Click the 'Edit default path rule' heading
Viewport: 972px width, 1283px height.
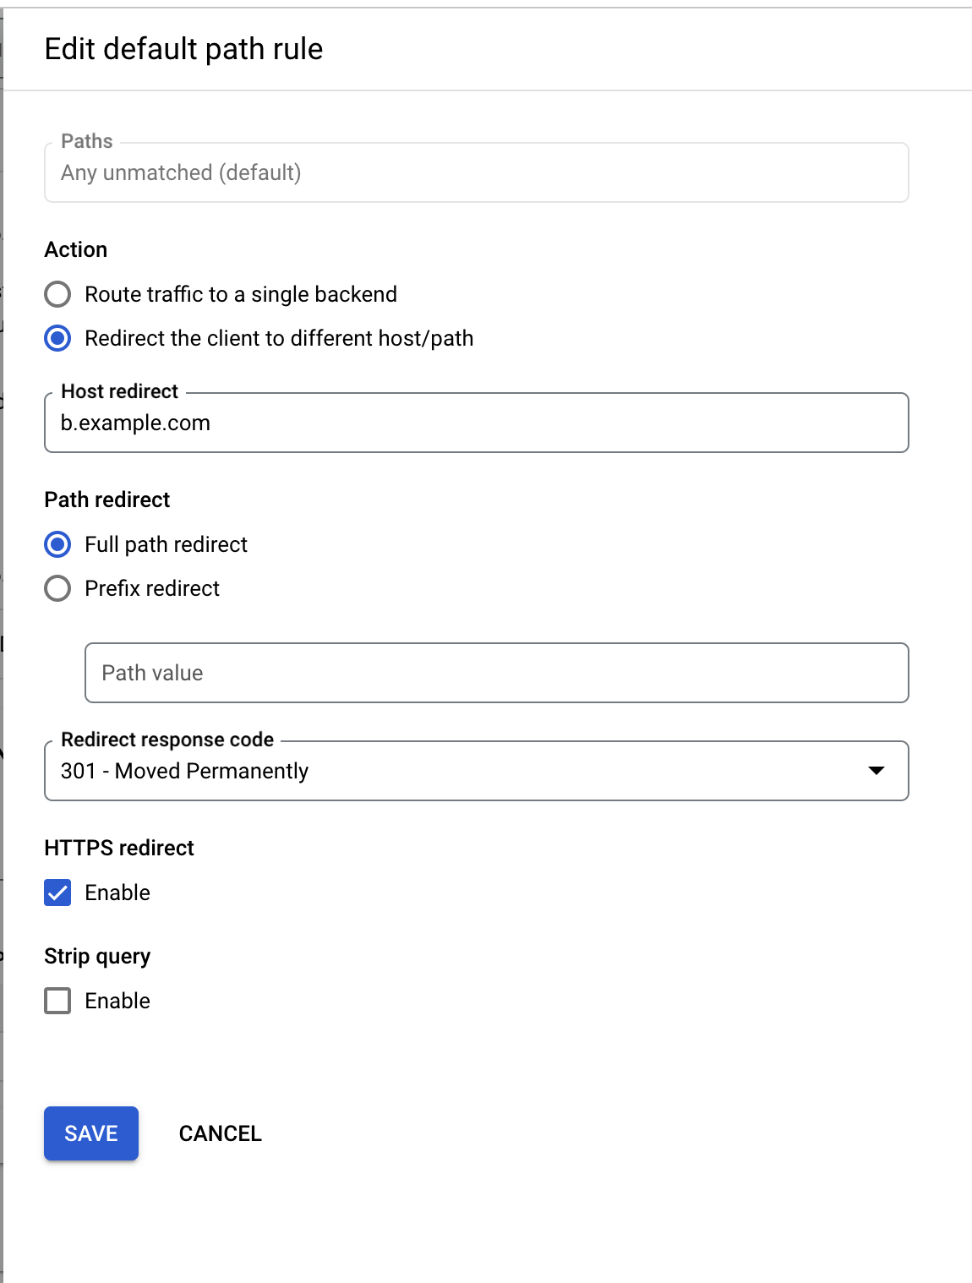[183, 49]
